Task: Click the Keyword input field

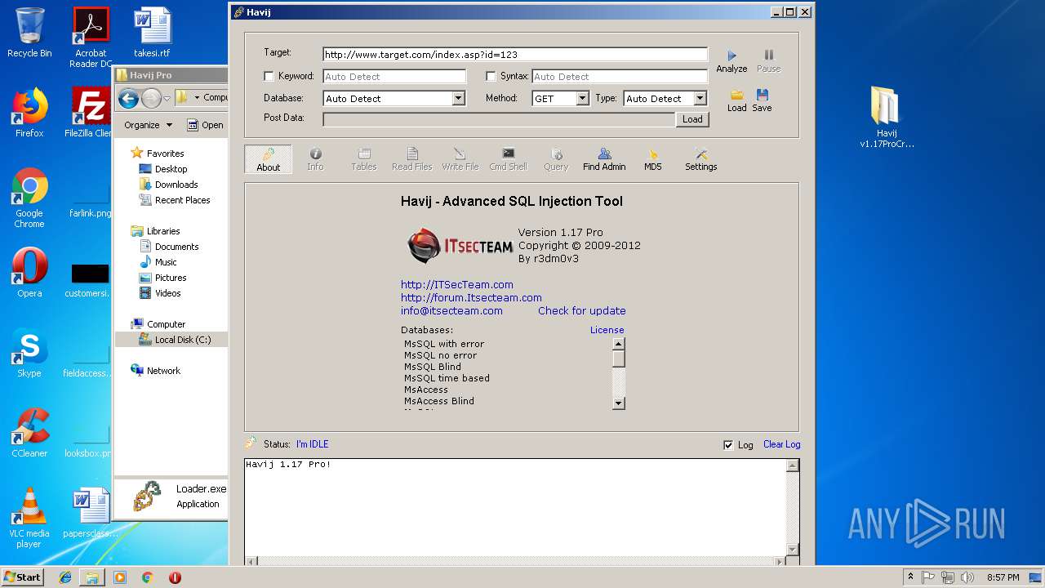Action: pos(394,77)
